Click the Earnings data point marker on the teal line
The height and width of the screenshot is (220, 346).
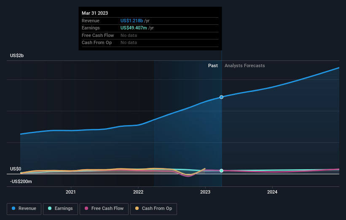click(221, 170)
